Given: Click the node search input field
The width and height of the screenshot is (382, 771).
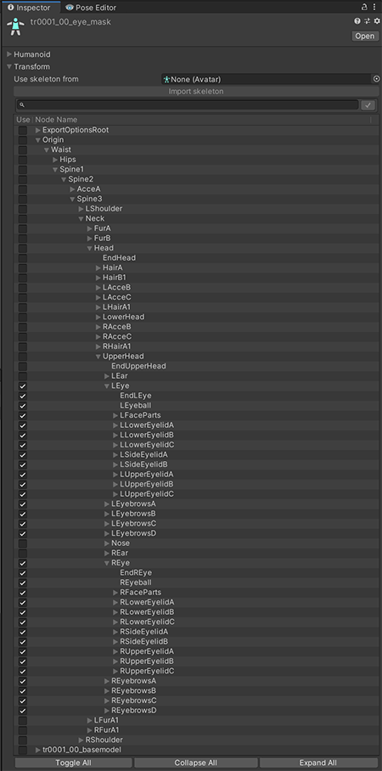Looking at the screenshot, I should [x=188, y=104].
